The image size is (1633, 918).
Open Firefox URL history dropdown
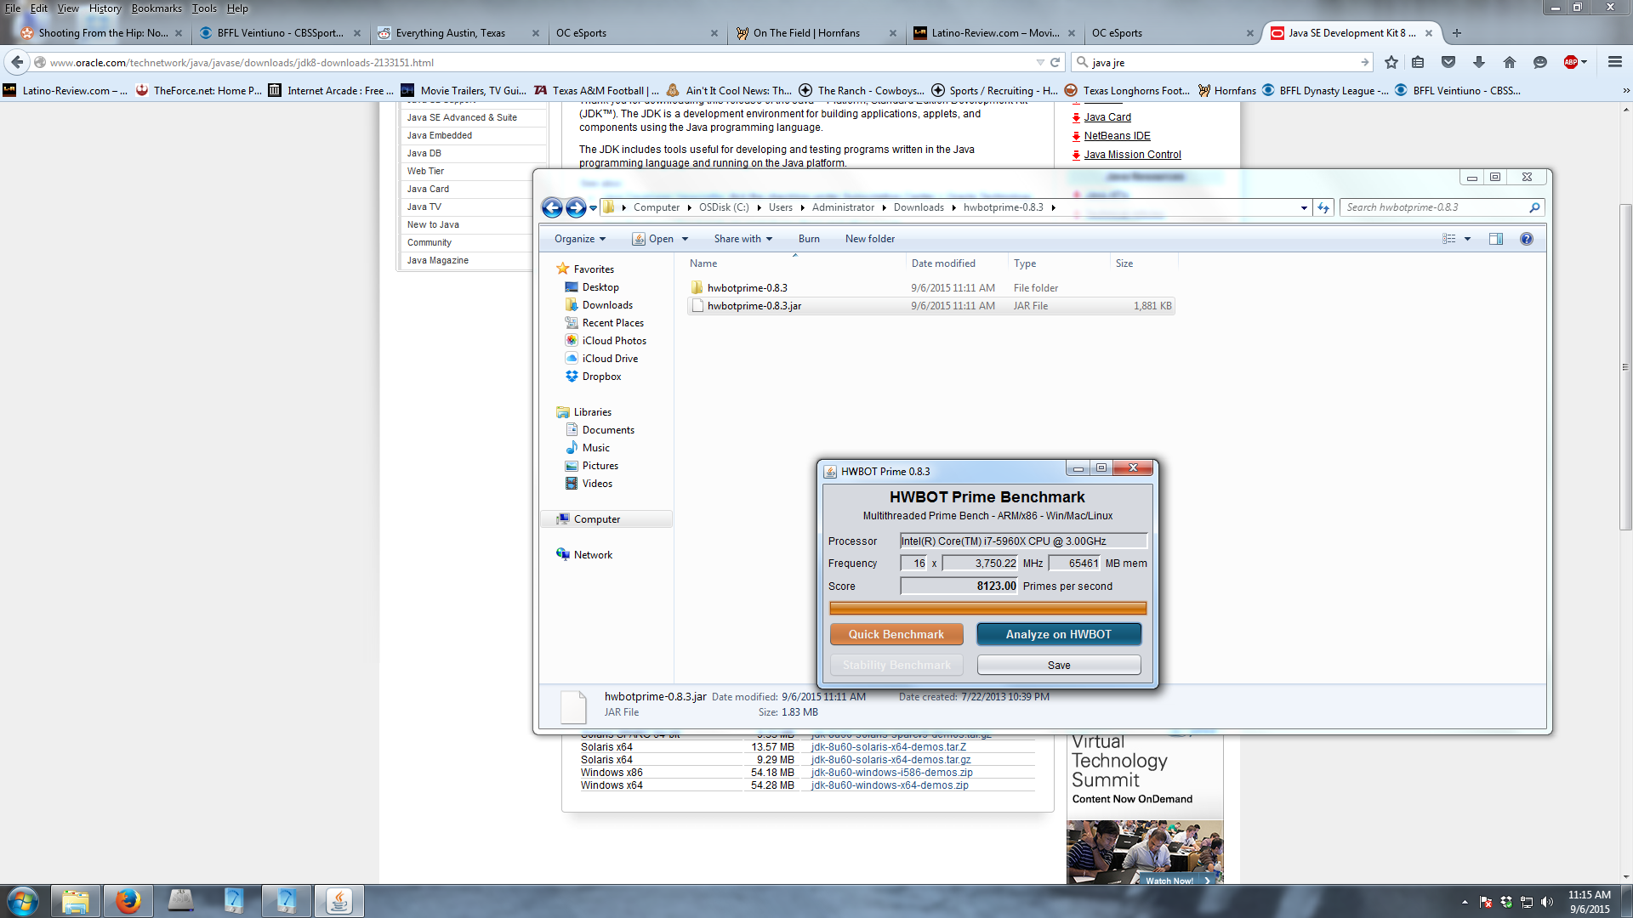1039,62
